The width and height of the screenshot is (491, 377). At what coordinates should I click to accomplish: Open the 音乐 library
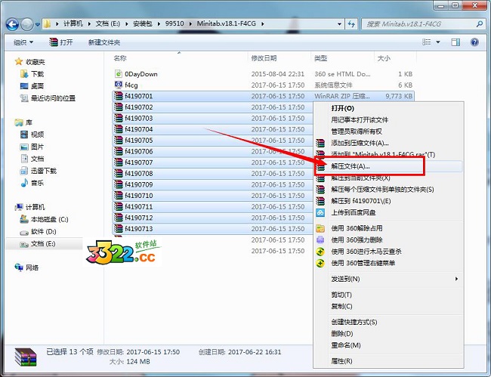32,183
